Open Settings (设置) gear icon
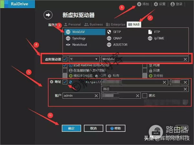 point(156,4)
